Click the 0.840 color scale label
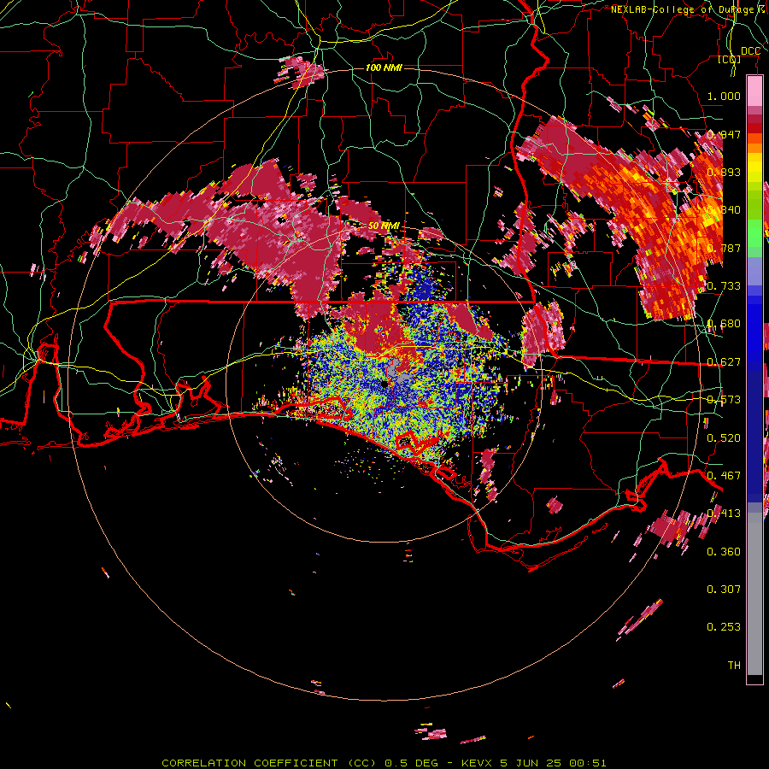This screenshot has height=769, width=769. (724, 210)
